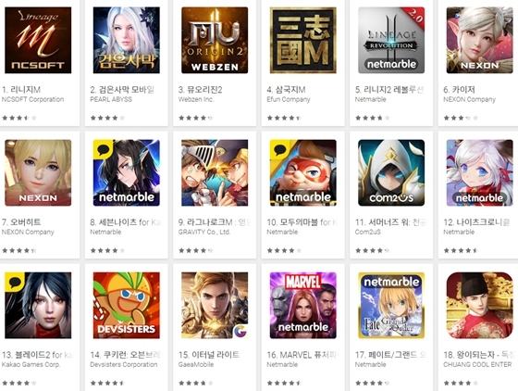Open the Kakao Games Corp. developer link
This screenshot has height=391, width=518.
(x=31, y=364)
